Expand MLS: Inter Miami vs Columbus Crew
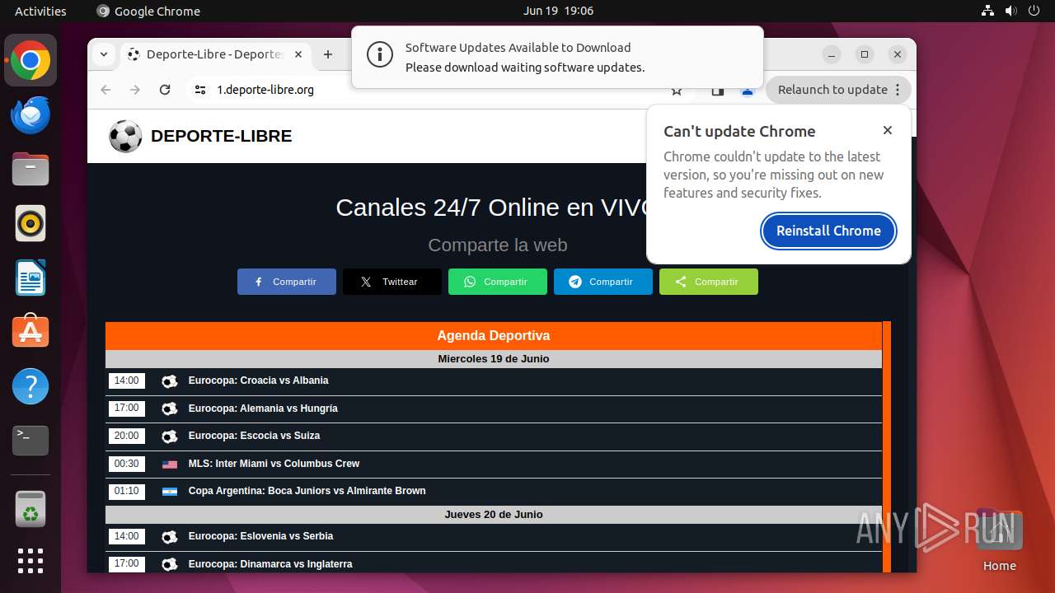The width and height of the screenshot is (1055, 593). [x=494, y=464]
